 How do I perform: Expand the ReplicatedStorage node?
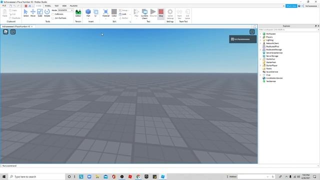tap(260, 50)
